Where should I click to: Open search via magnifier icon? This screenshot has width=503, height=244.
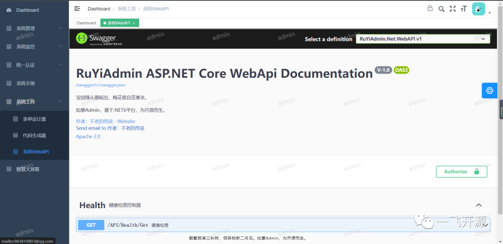(442, 9)
